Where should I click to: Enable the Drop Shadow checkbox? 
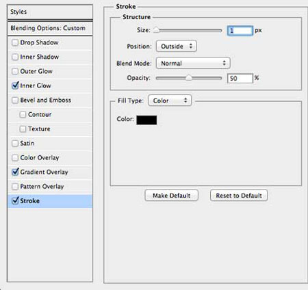coord(15,42)
